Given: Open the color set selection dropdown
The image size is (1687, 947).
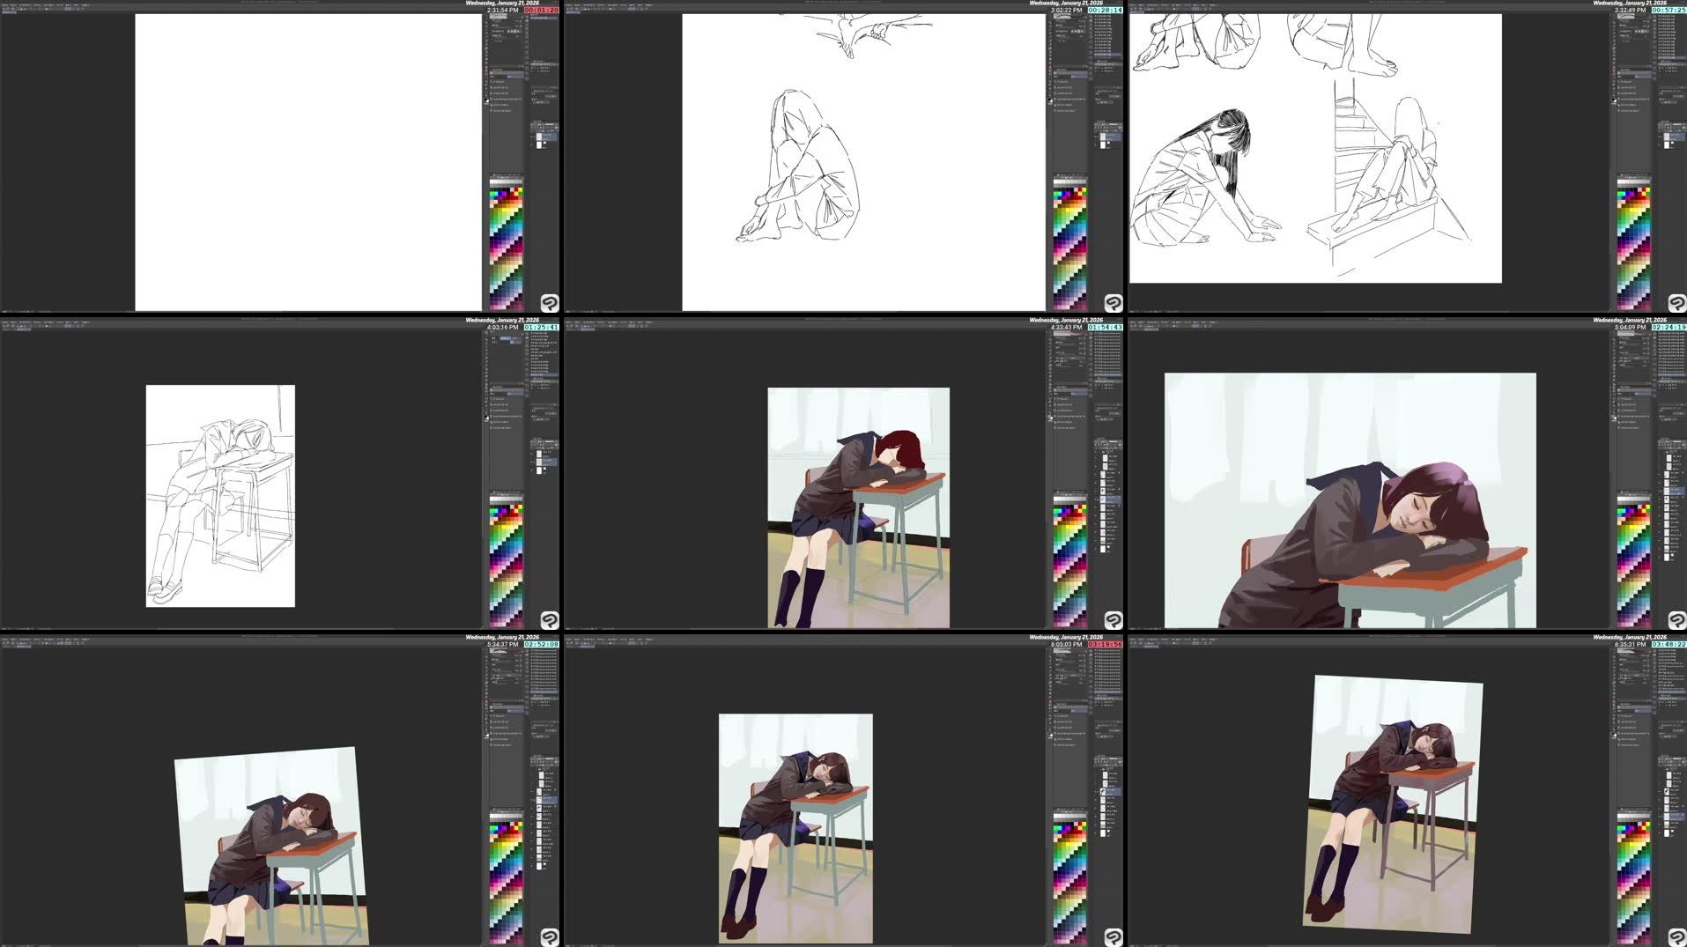Looking at the screenshot, I should [x=522, y=178].
